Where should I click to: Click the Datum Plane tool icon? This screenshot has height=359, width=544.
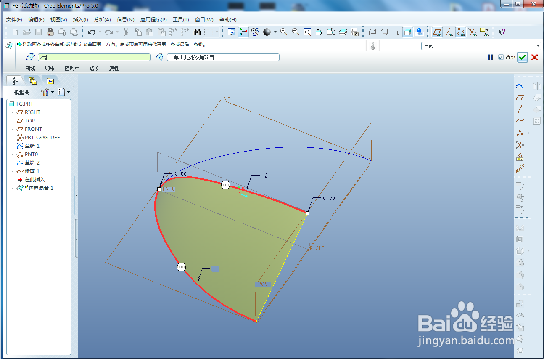click(x=520, y=98)
